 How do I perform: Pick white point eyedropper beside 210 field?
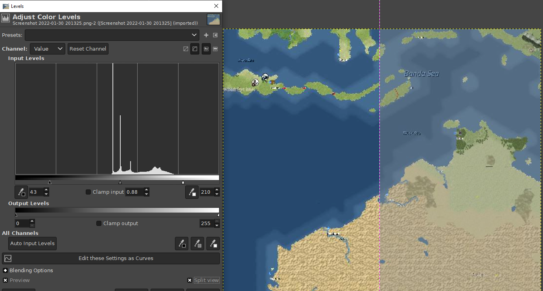pos(192,192)
